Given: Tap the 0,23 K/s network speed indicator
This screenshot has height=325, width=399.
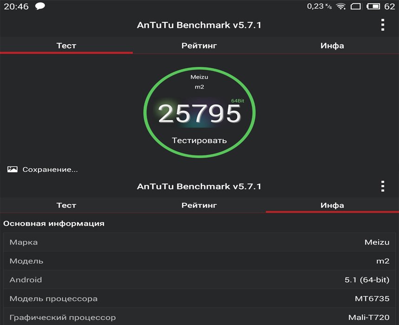Looking at the screenshot, I should (x=319, y=6).
